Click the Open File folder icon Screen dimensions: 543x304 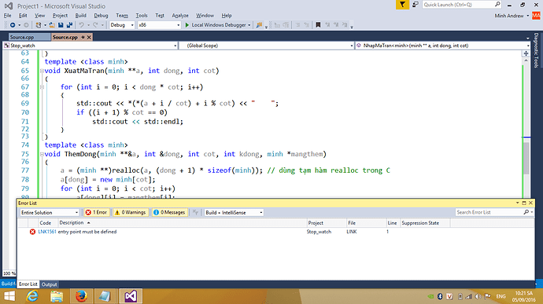[52, 25]
